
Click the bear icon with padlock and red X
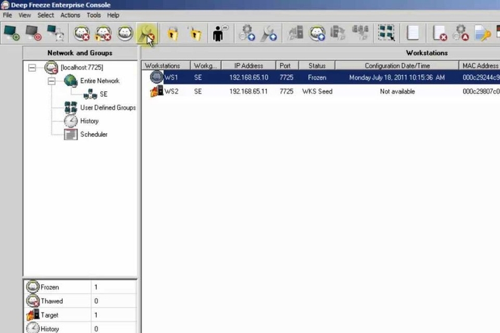(x=103, y=33)
